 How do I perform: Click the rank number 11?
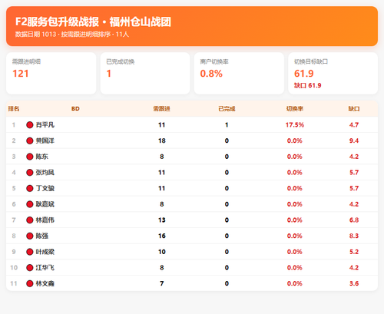[x=14, y=283]
